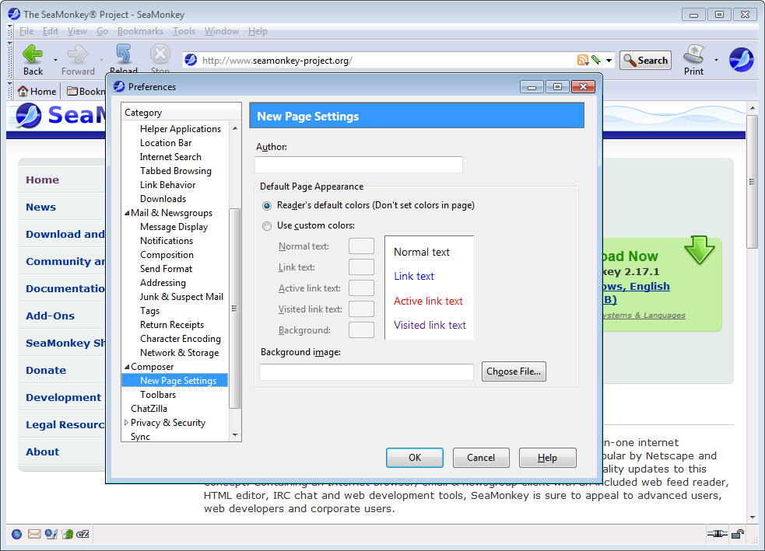
Task: Click the green tag icon in location bar
Action: click(x=595, y=60)
